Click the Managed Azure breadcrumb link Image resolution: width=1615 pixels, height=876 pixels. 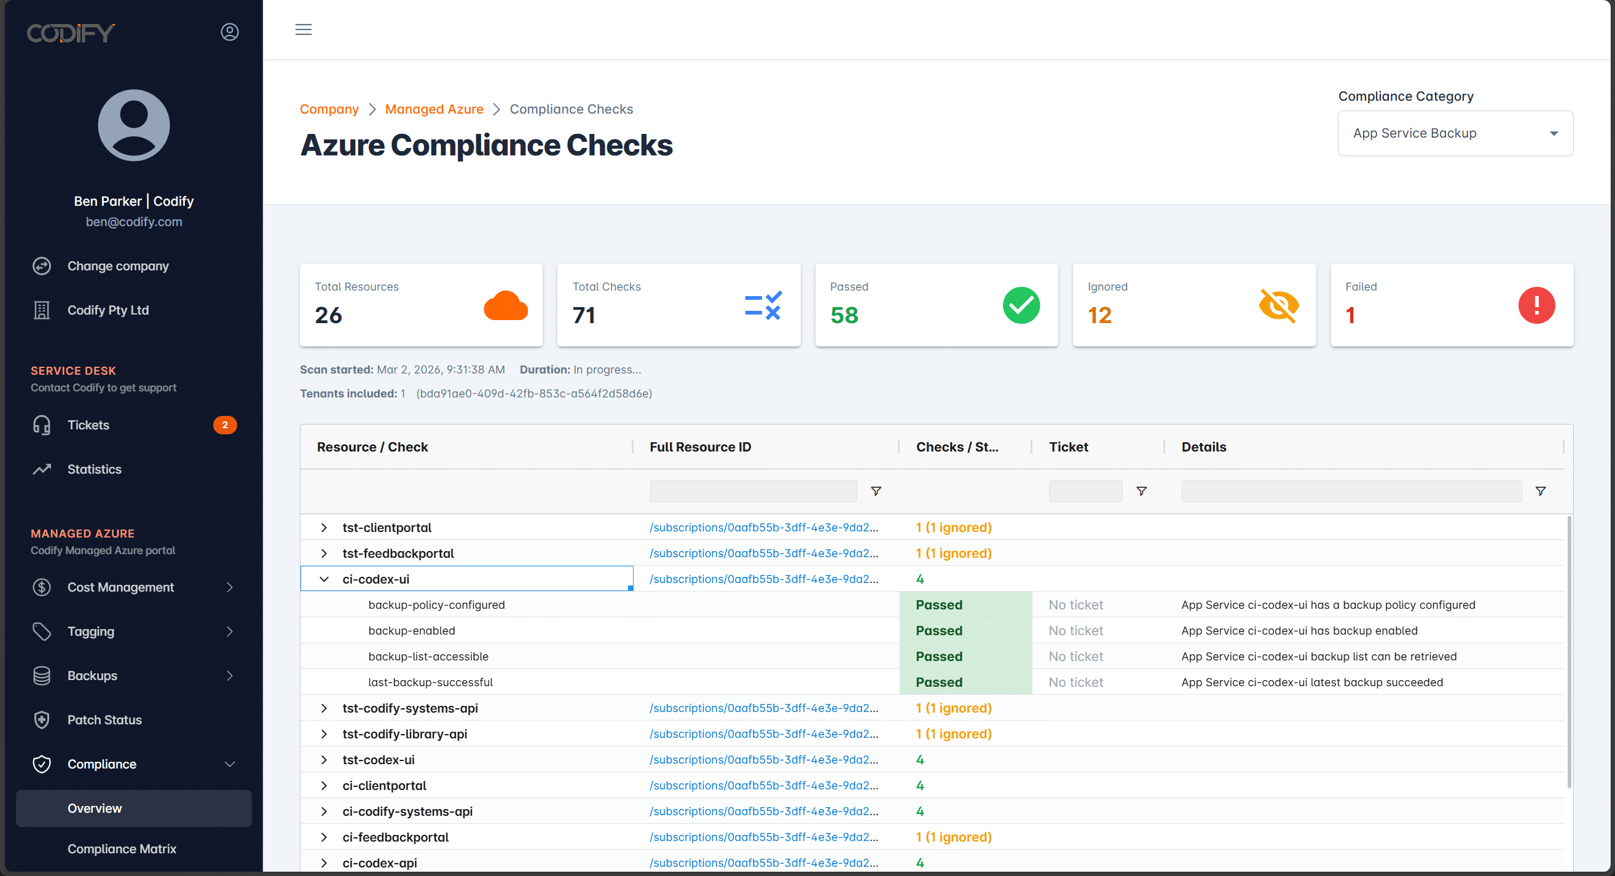434,109
